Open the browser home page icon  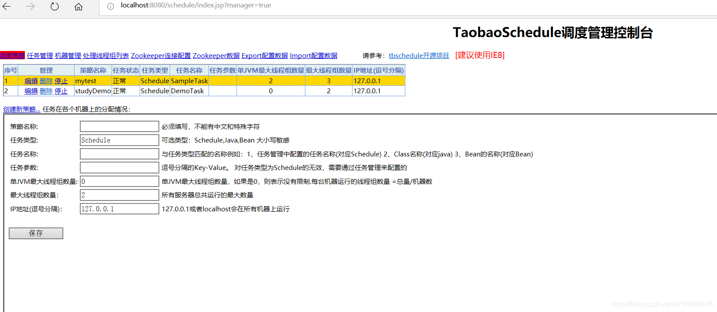coord(79,7)
